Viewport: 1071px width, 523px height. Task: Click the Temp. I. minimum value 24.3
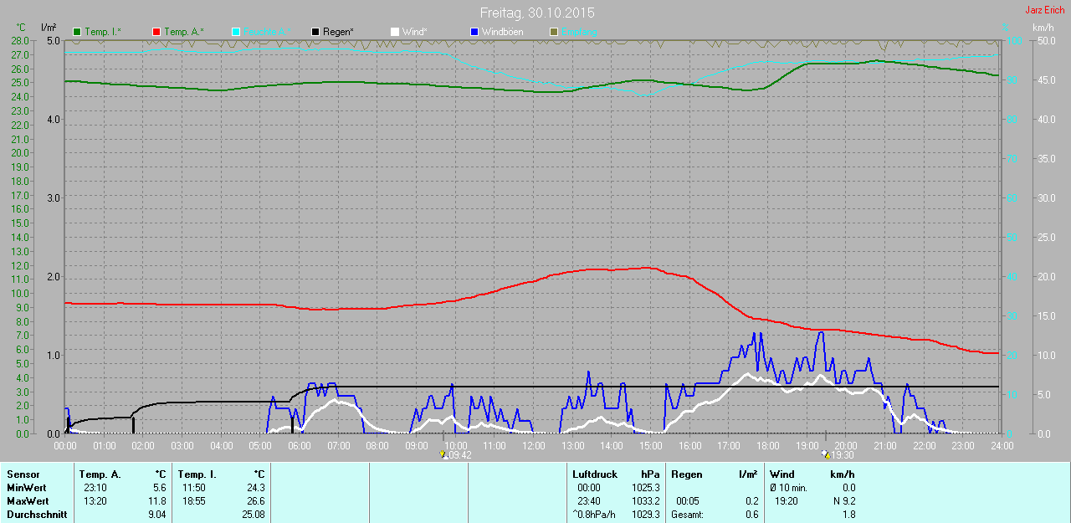pos(254,488)
